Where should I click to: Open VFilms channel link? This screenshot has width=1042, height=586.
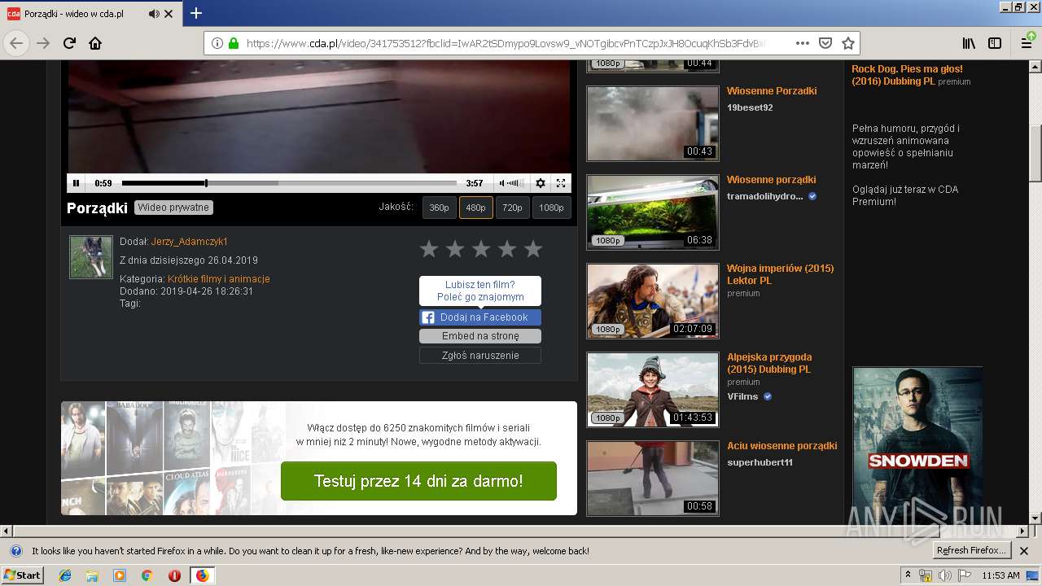click(742, 396)
